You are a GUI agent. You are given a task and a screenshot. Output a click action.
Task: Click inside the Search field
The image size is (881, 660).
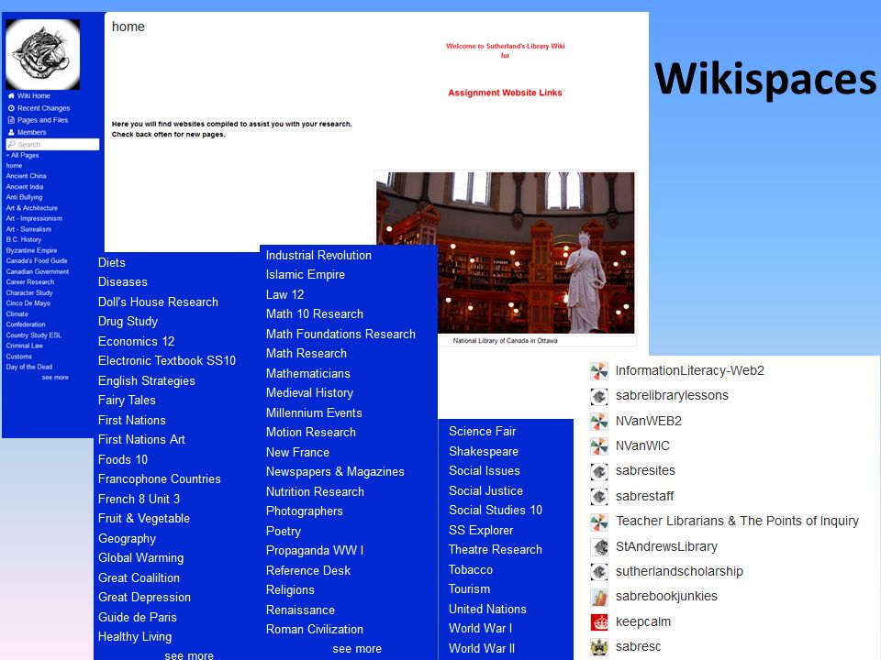[53, 144]
